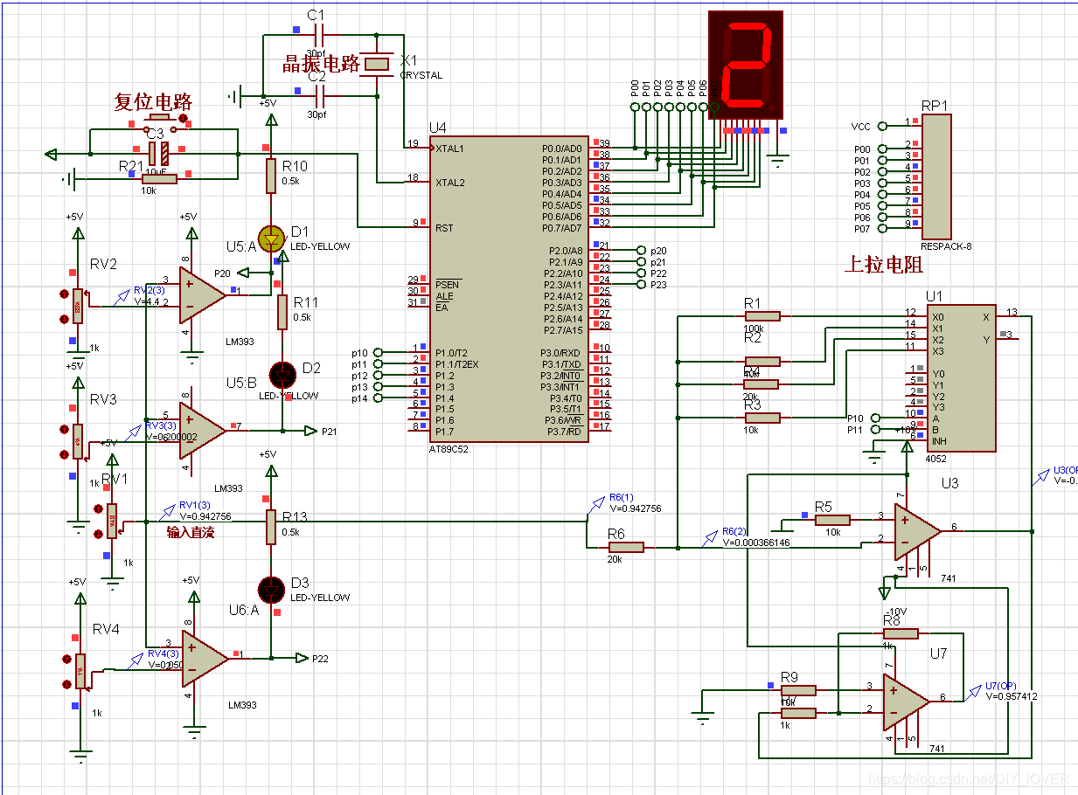This screenshot has width=1078, height=795.
Task: Click the AT89C52 part name text
Action: point(449,449)
